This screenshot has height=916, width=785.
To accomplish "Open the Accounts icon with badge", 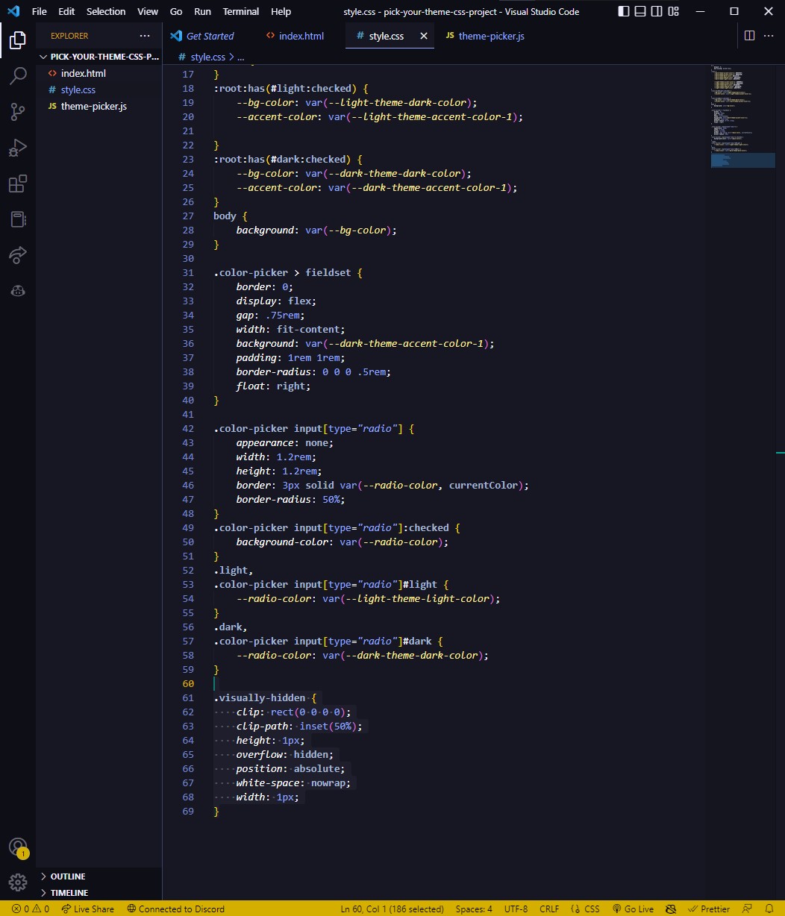I will 18,847.
